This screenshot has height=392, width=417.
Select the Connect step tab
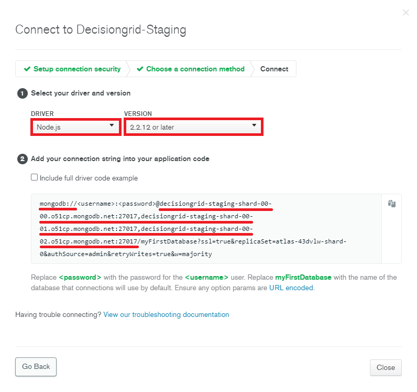click(x=274, y=69)
